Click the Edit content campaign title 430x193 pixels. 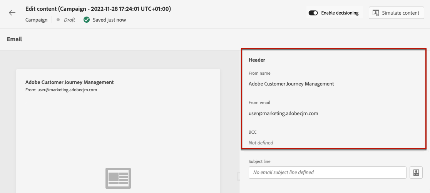[x=98, y=9]
